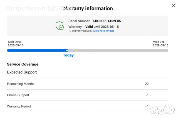Click the Today marker on progress bar

click(67, 50)
